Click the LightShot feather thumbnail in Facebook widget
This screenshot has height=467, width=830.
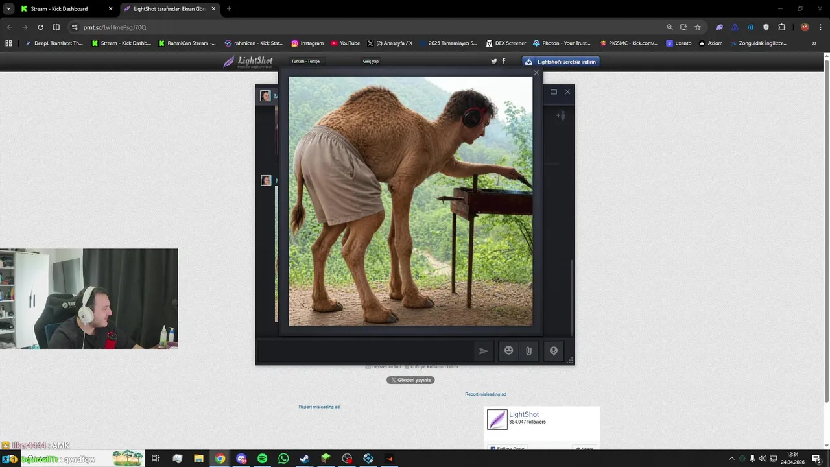(x=497, y=420)
